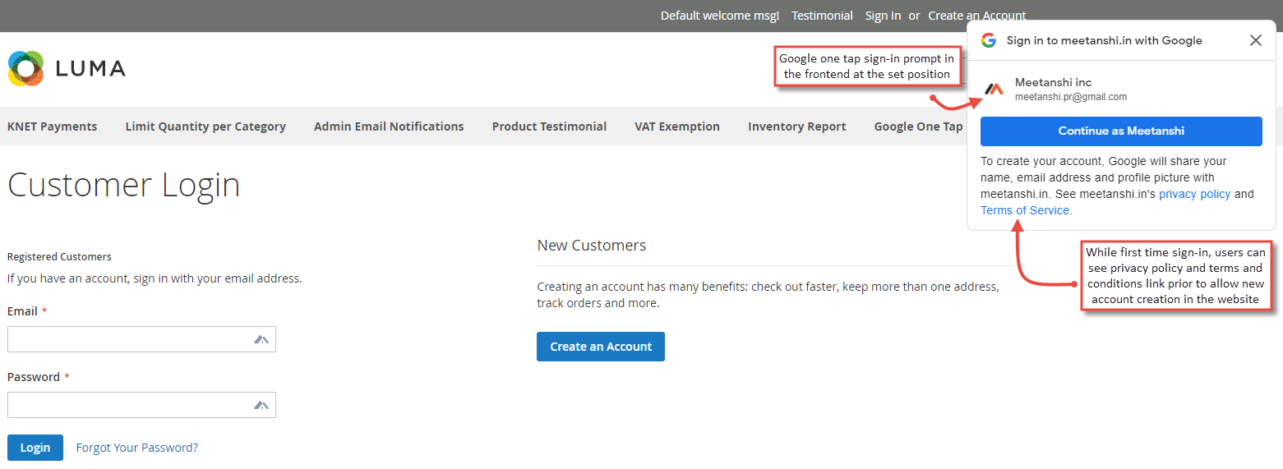Click Continue as Meetanshi button
Screen dimensions: 1283x469
(1121, 131)
